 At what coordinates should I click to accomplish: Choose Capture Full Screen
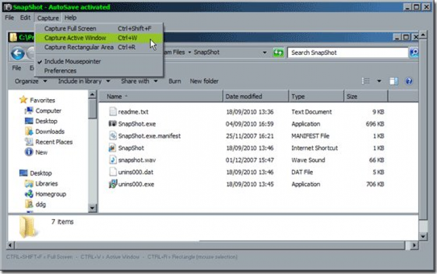[x=98, y=29]
